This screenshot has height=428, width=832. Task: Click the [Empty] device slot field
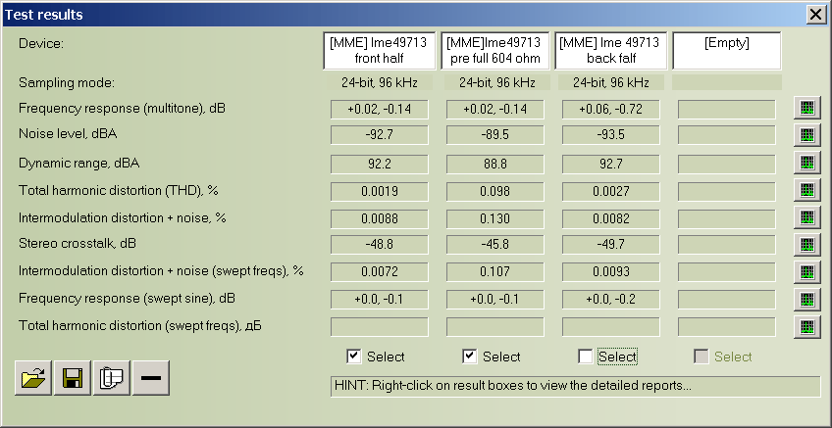pyautogui.click(x=727, y=50)
